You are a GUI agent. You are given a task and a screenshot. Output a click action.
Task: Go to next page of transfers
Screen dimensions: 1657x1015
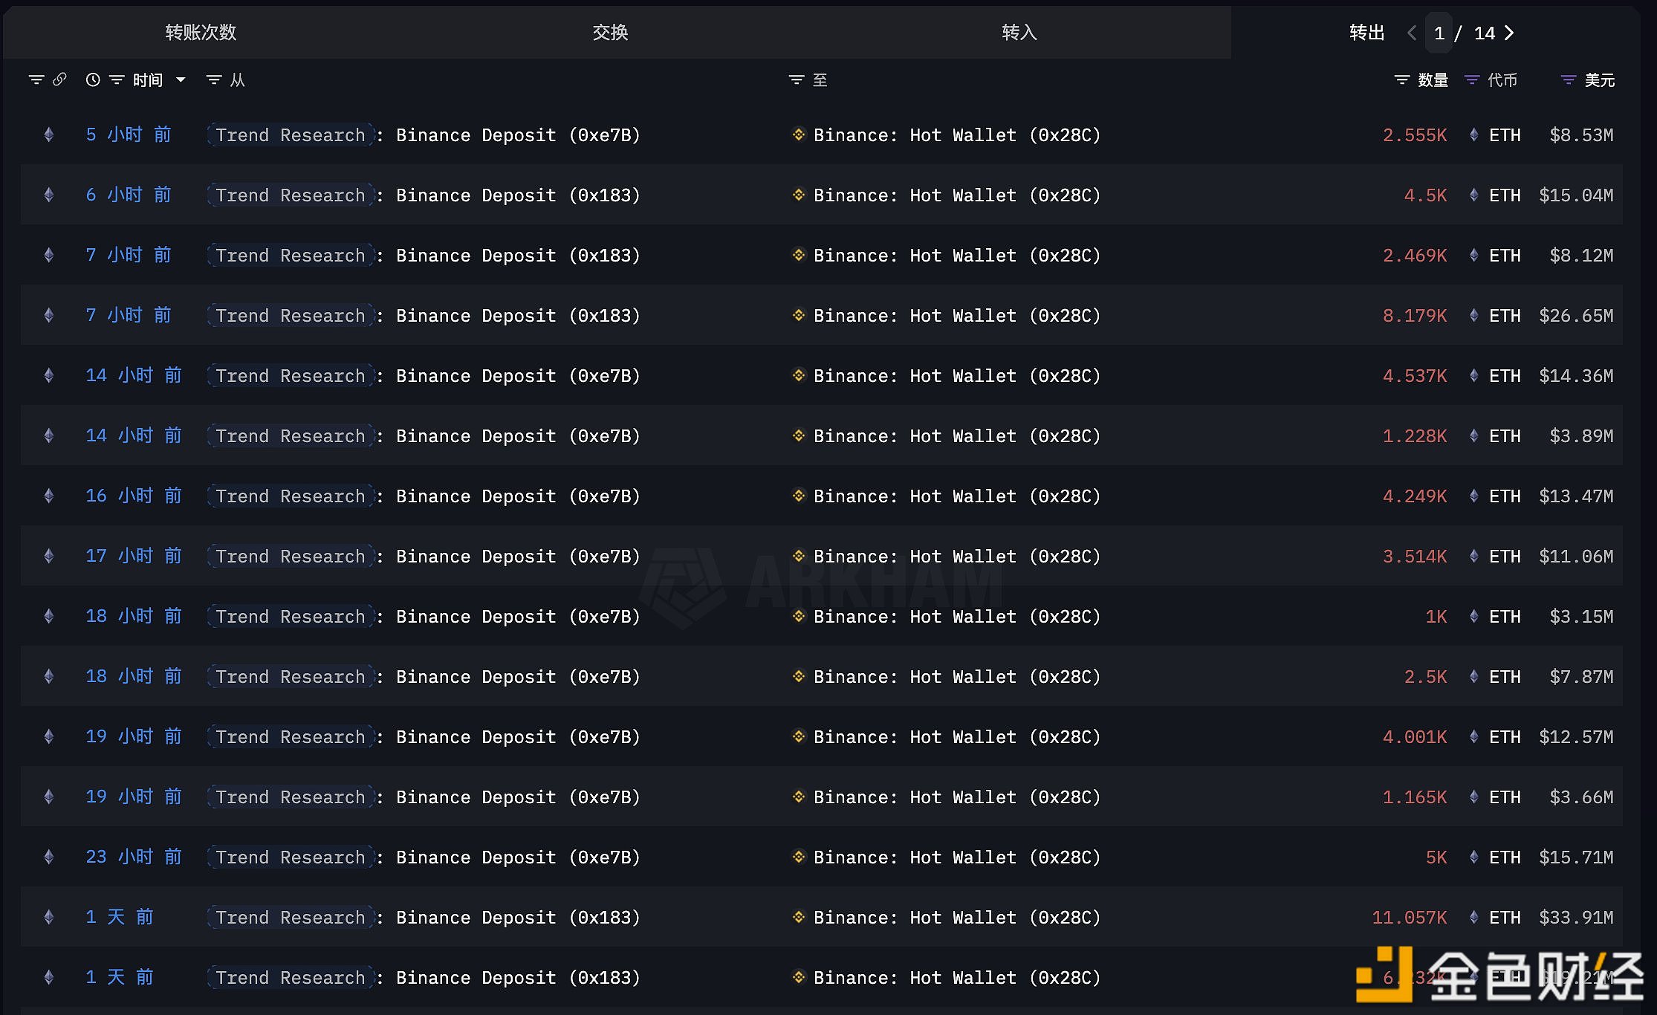pyautogui.click(x=1509, y=33)
